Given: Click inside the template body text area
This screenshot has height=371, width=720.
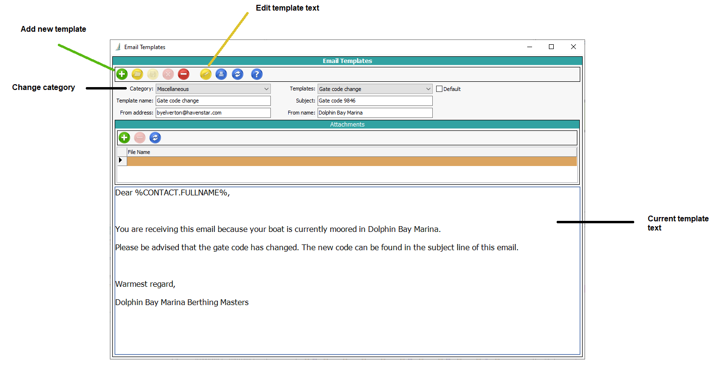Looking at the screenshot, I should pyautogui.click(x=347, y=327).
